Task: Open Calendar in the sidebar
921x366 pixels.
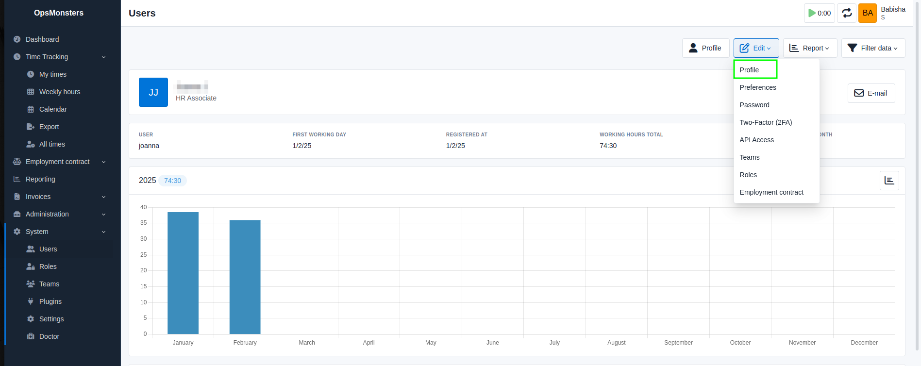Action: 53,109
